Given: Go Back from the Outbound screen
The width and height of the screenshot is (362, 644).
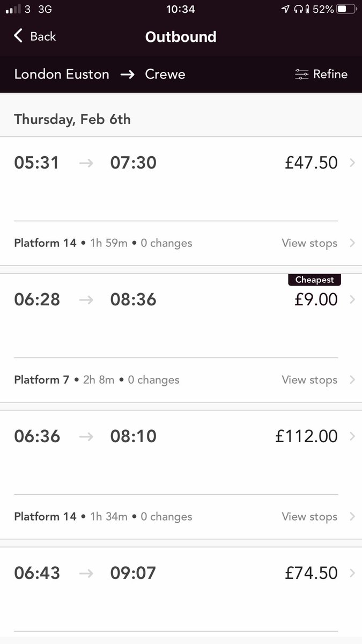Looking at the screenshot, I should coord(35,36).
